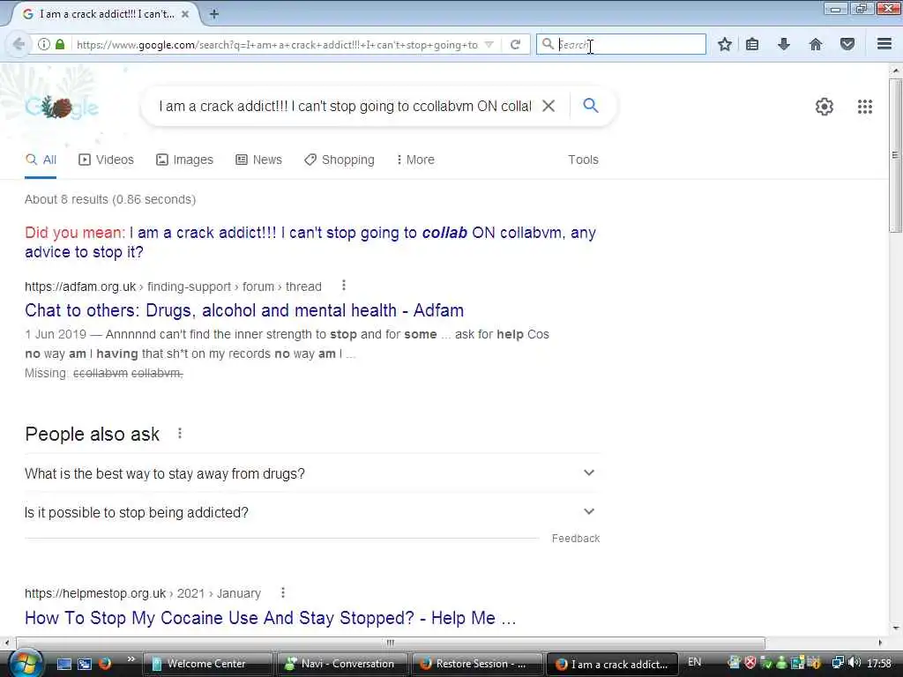Open options menu for helpmestop.org.uk result
The image size is (903, 677).
point(283,592)
